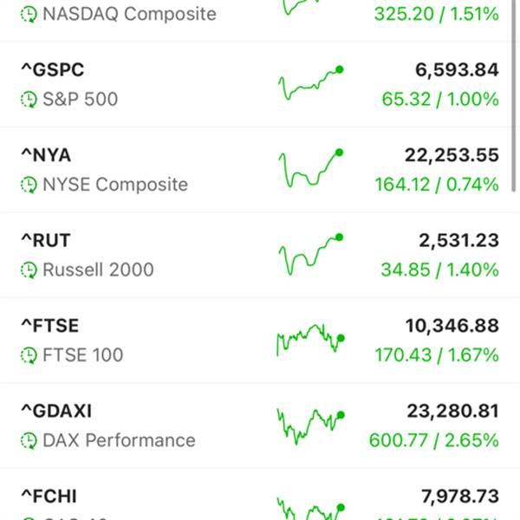View the ^GDAXI mini chart
Viewport: 520px width, 520px height.
click(x=311, y=425)
